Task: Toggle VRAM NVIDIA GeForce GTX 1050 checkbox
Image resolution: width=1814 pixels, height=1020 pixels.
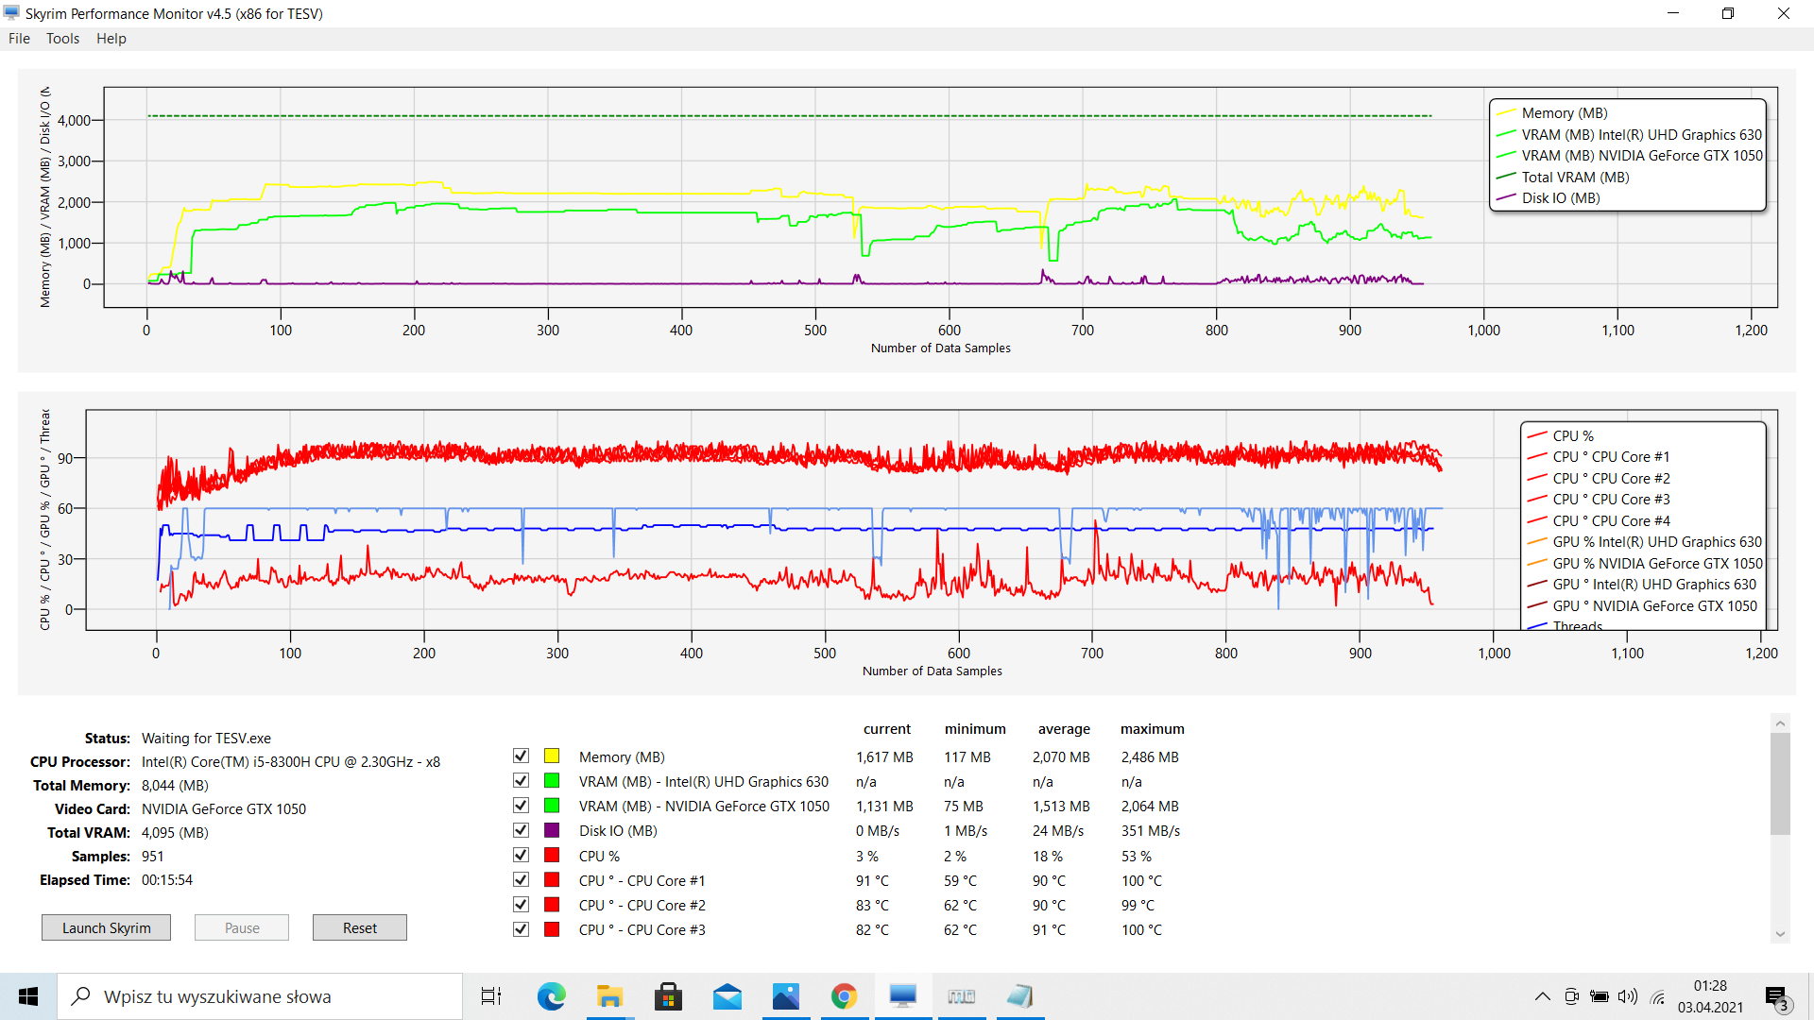Action: click(521, 806)
